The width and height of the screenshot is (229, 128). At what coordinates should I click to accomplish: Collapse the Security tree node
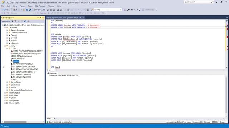[5, 46]
